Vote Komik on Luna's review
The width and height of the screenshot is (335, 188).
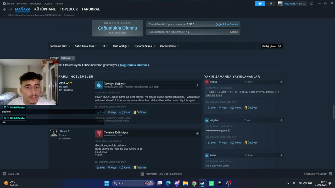(125, 113)
